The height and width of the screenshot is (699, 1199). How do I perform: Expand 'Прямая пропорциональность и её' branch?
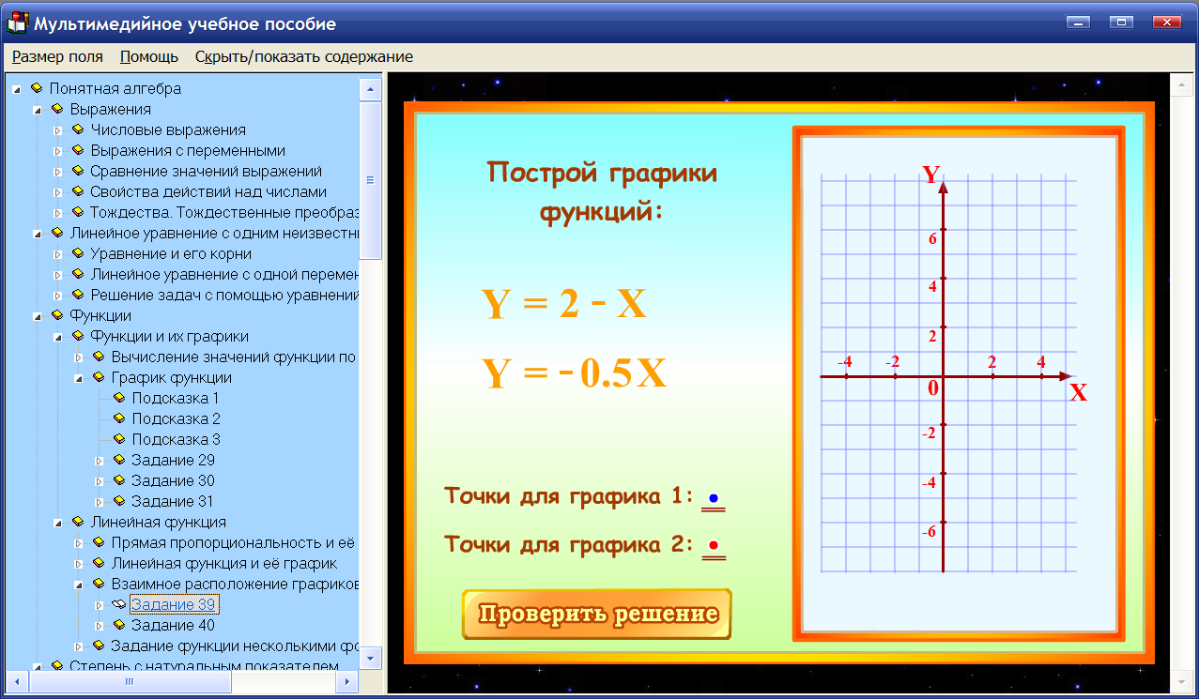pyautogui.click(x=79, y=542)
